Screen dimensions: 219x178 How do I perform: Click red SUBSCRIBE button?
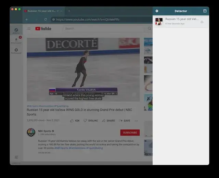coord(130,132)
